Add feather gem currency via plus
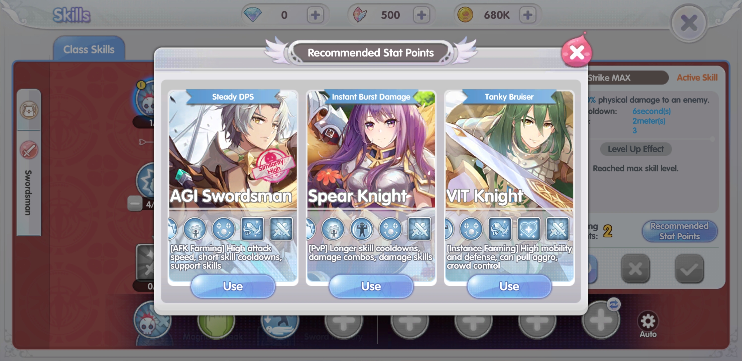The image size is (742, 361). pos(421,15)
